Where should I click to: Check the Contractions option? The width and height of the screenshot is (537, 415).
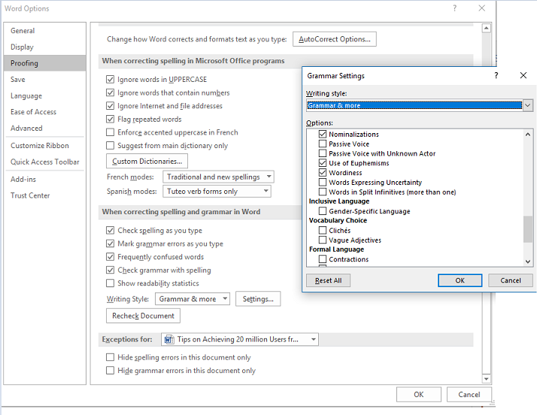[x=323, y=259]
